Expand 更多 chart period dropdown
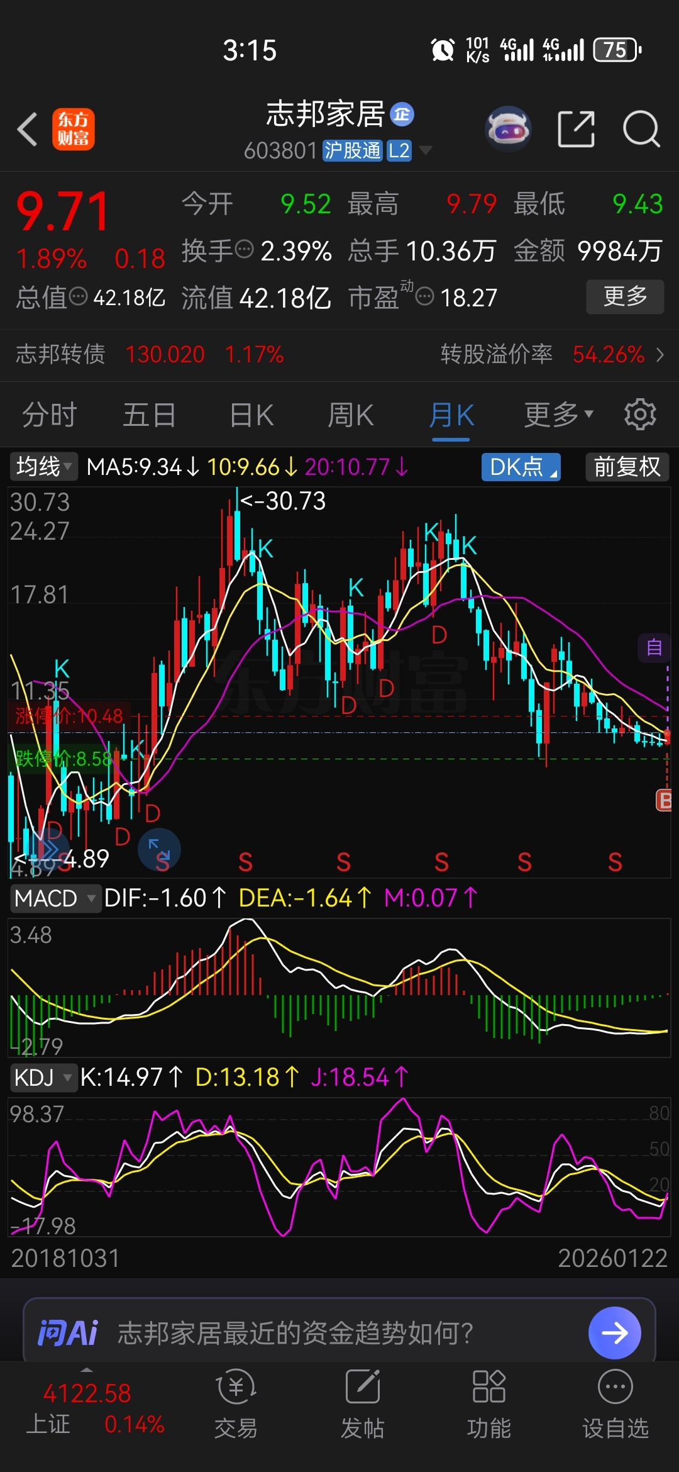Screen dimensions: 679x1472 pos(559,415)
